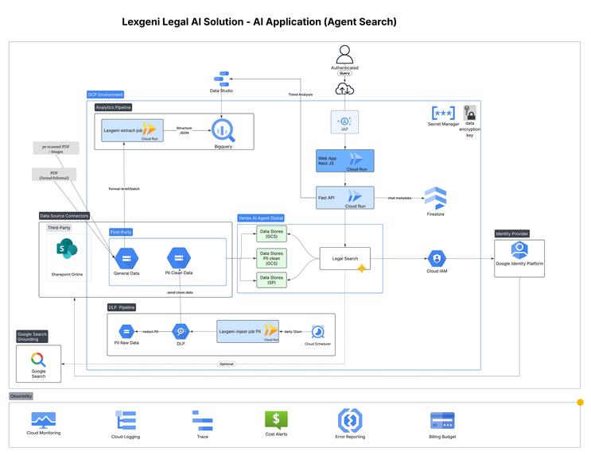Click the Data Source Connectors label
The image size is (591, 455).
point(64,216)
